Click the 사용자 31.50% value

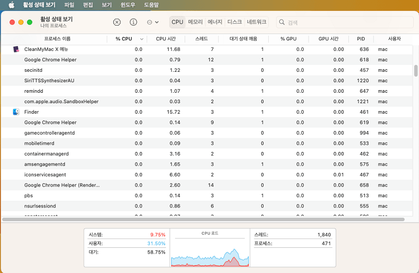(x=156, y=244)
